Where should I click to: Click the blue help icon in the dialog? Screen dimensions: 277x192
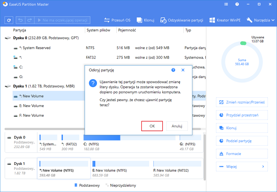click(173, 70)
